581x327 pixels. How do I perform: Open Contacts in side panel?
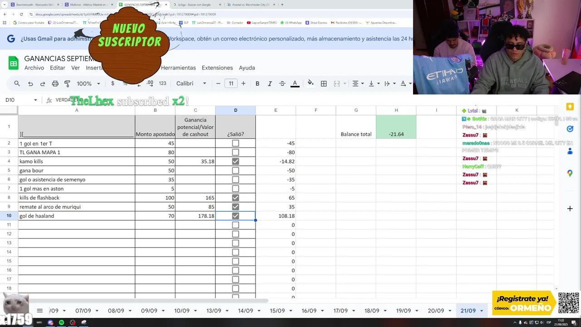(x=570, y=151)
